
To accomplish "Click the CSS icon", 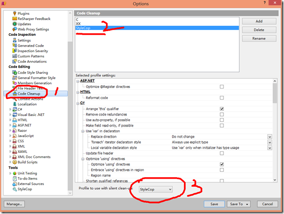I will point(15,141).
